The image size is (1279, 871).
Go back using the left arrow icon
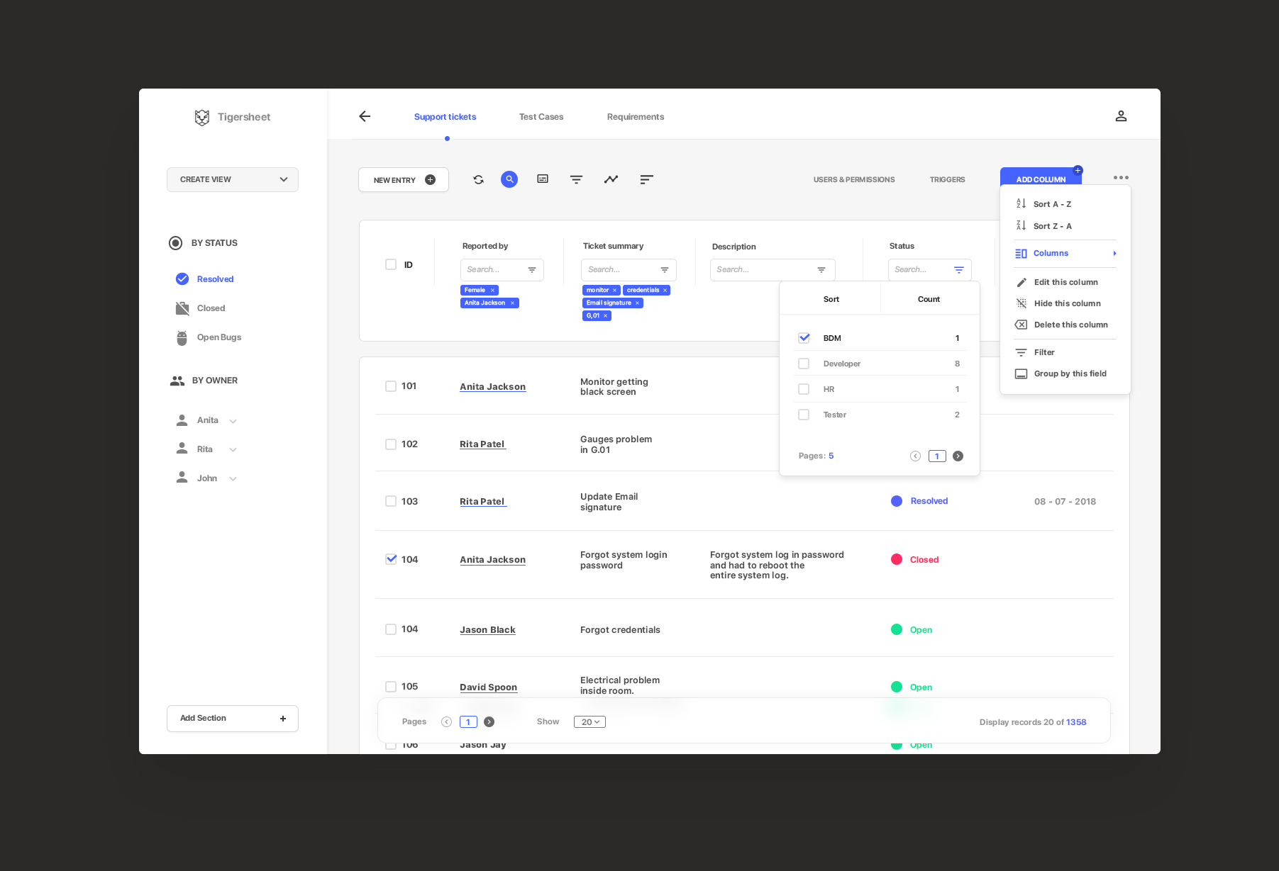[x=365, y=116]
